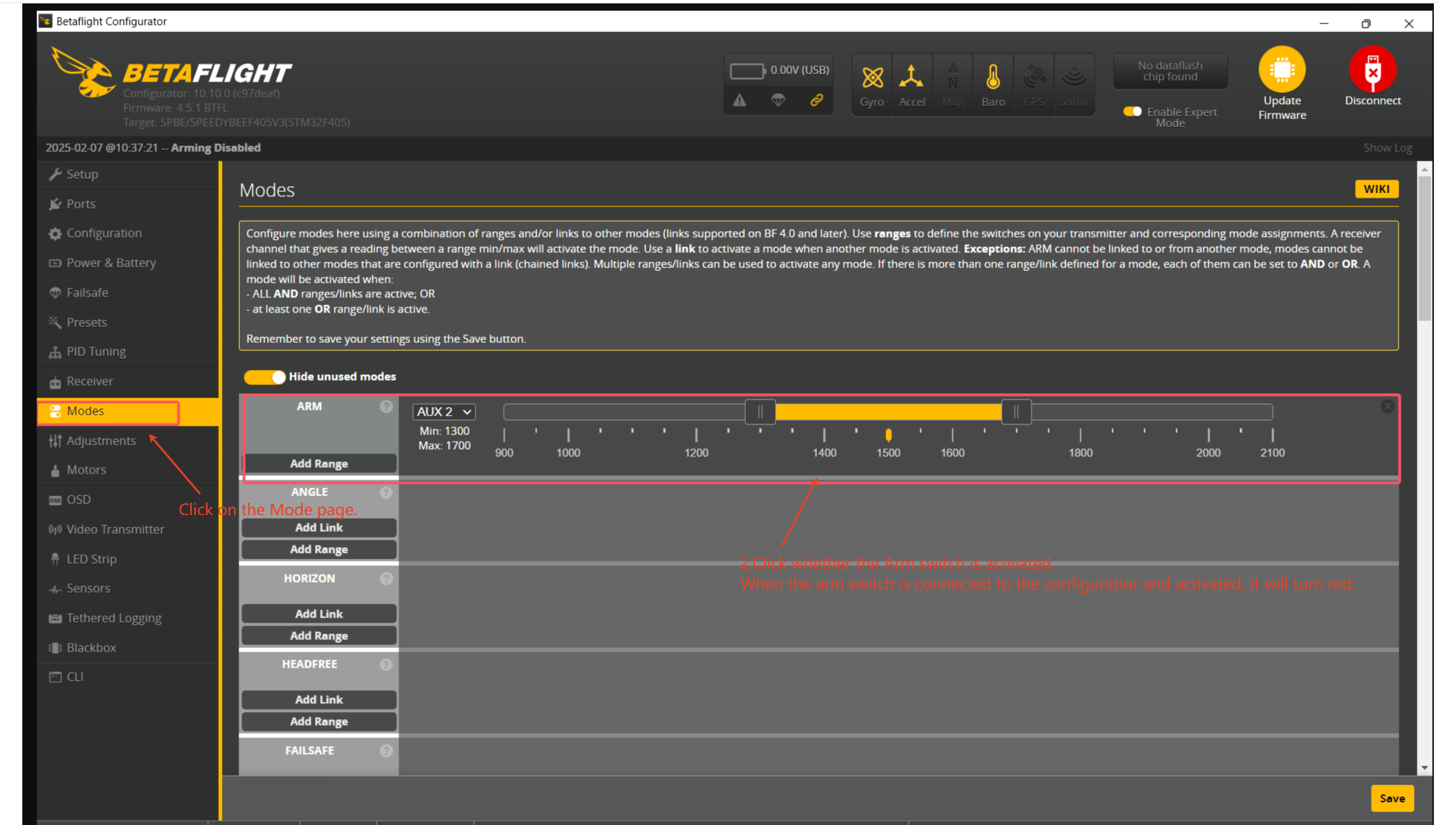Open the PID Tuning tab
The width and height of the screenshot is (1439, 825).
[127, 351]
